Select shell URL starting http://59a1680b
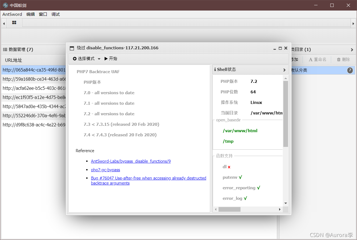Viewport: 357px width, 240px height. point(34,79)
